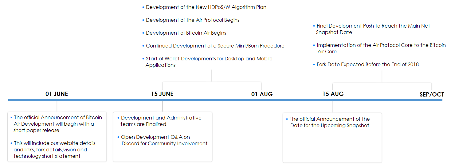Select the Secure Mint/Burn Procedure bullet

(215, 46)
